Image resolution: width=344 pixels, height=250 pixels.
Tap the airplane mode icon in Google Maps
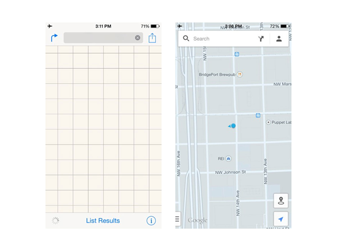pos(180,26)
